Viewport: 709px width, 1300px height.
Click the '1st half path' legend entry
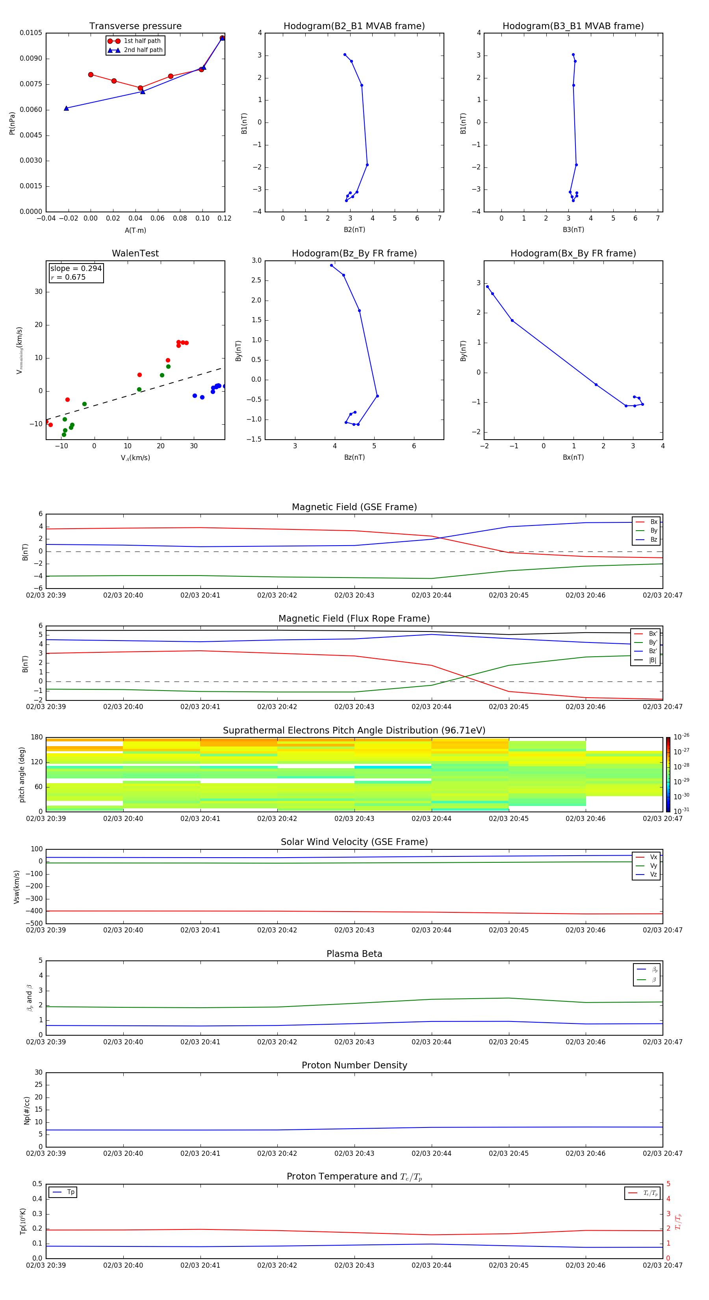pos(135,41)
